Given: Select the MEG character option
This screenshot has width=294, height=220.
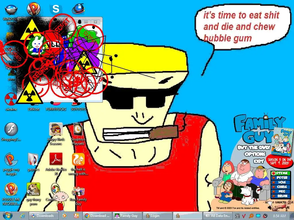Looking at the screenshot, I should [x=281, y=191].
